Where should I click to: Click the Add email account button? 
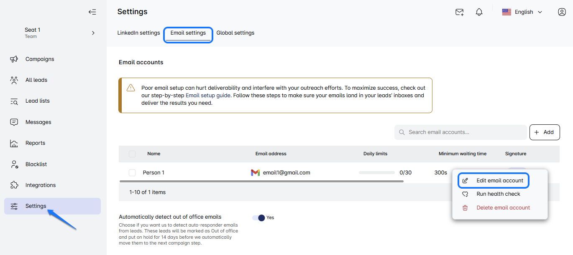coord(544,132)
